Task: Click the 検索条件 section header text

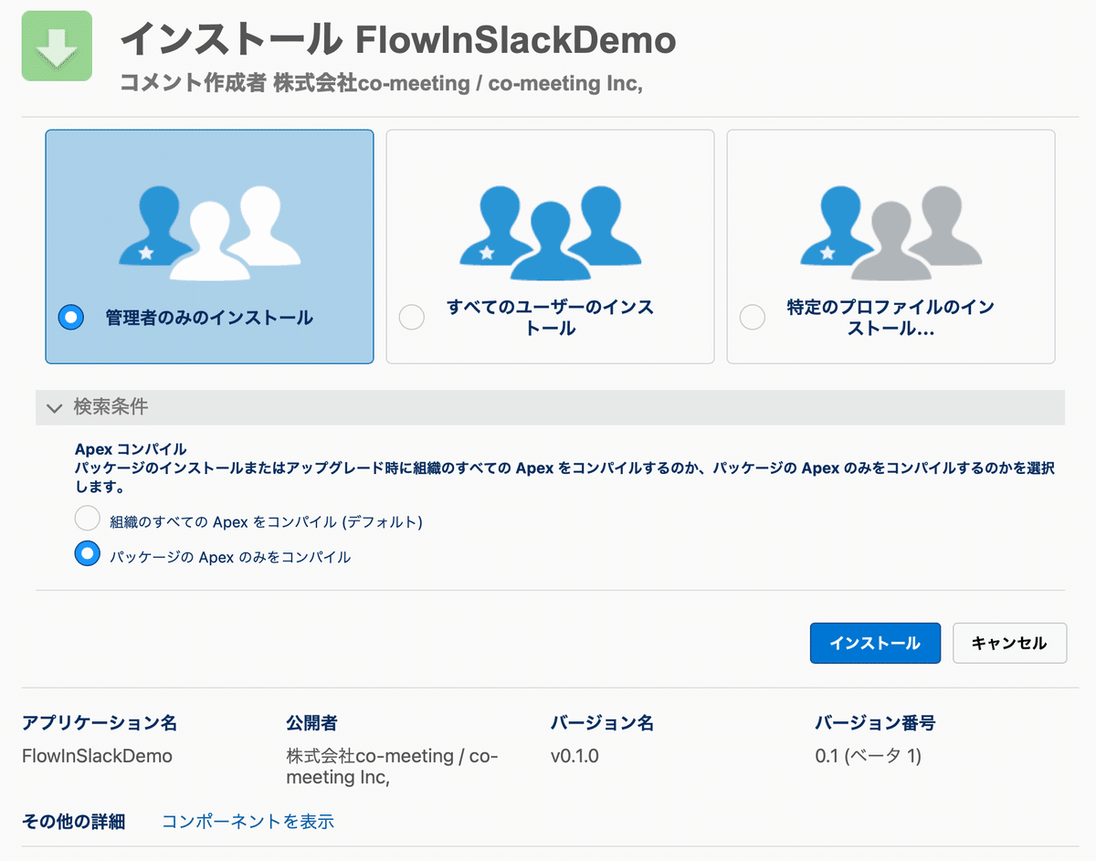Action: 111,407
